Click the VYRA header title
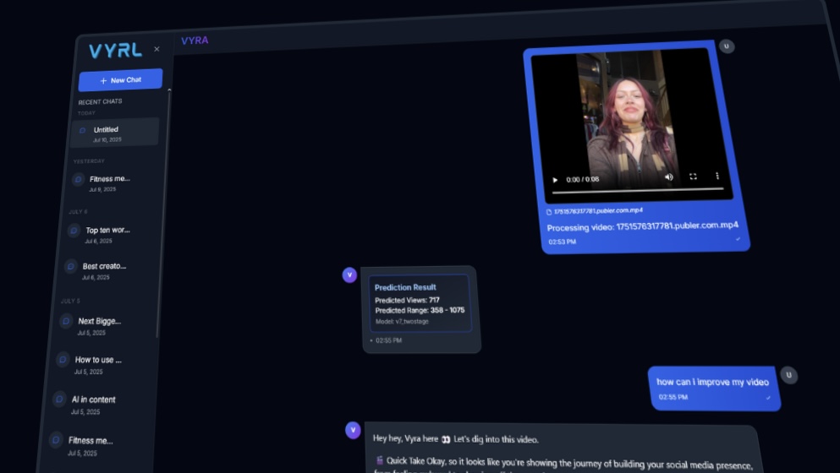The image size is (840, 473). (x=195, y=41)
